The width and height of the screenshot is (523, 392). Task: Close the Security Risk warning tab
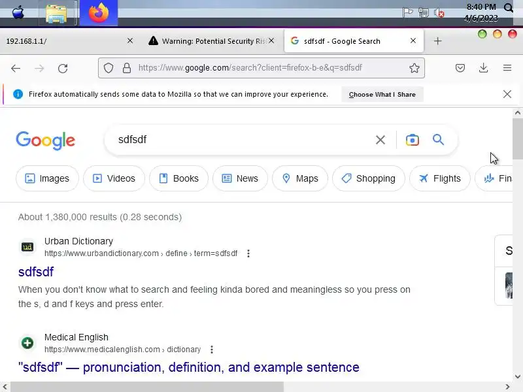pyautogui.click(x=271, y=41)
